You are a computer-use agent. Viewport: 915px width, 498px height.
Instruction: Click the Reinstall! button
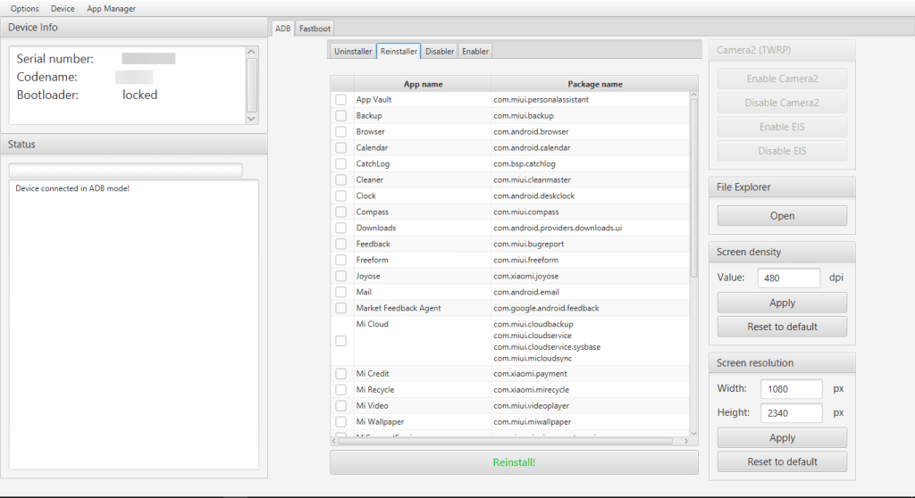(x=514, y=462)
